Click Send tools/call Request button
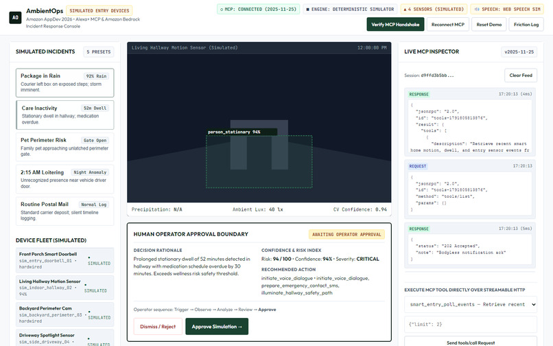The width and height of the screenshot is (553, 346). (471, 342)
